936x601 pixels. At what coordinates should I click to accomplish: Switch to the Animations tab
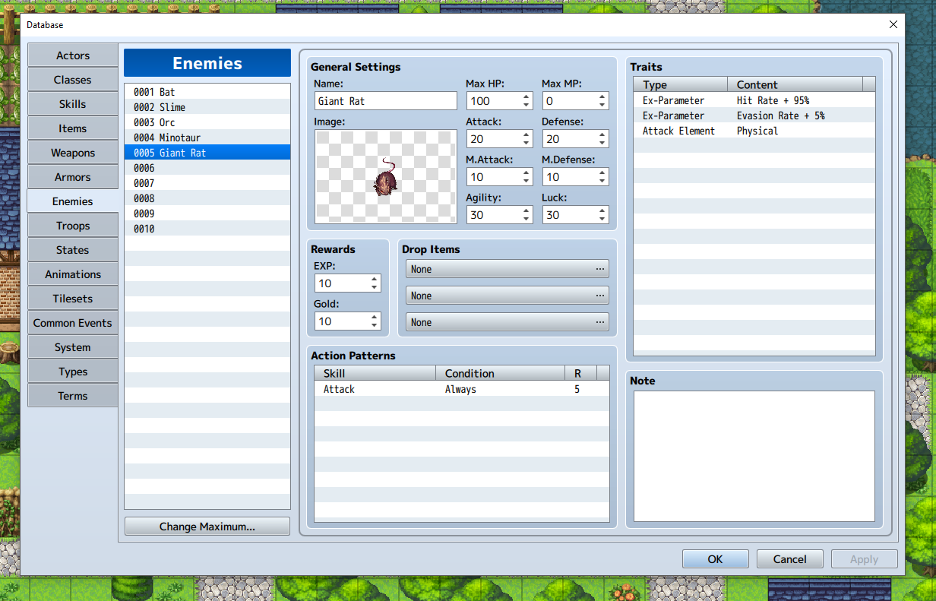click(73, 274)
